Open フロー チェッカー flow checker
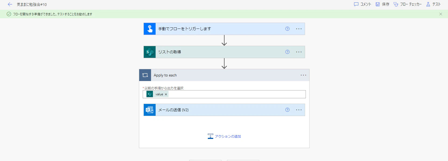 pos(408,4)
